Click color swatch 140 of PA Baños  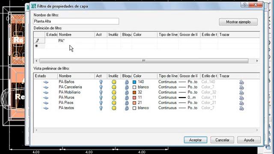pos(134,82)
